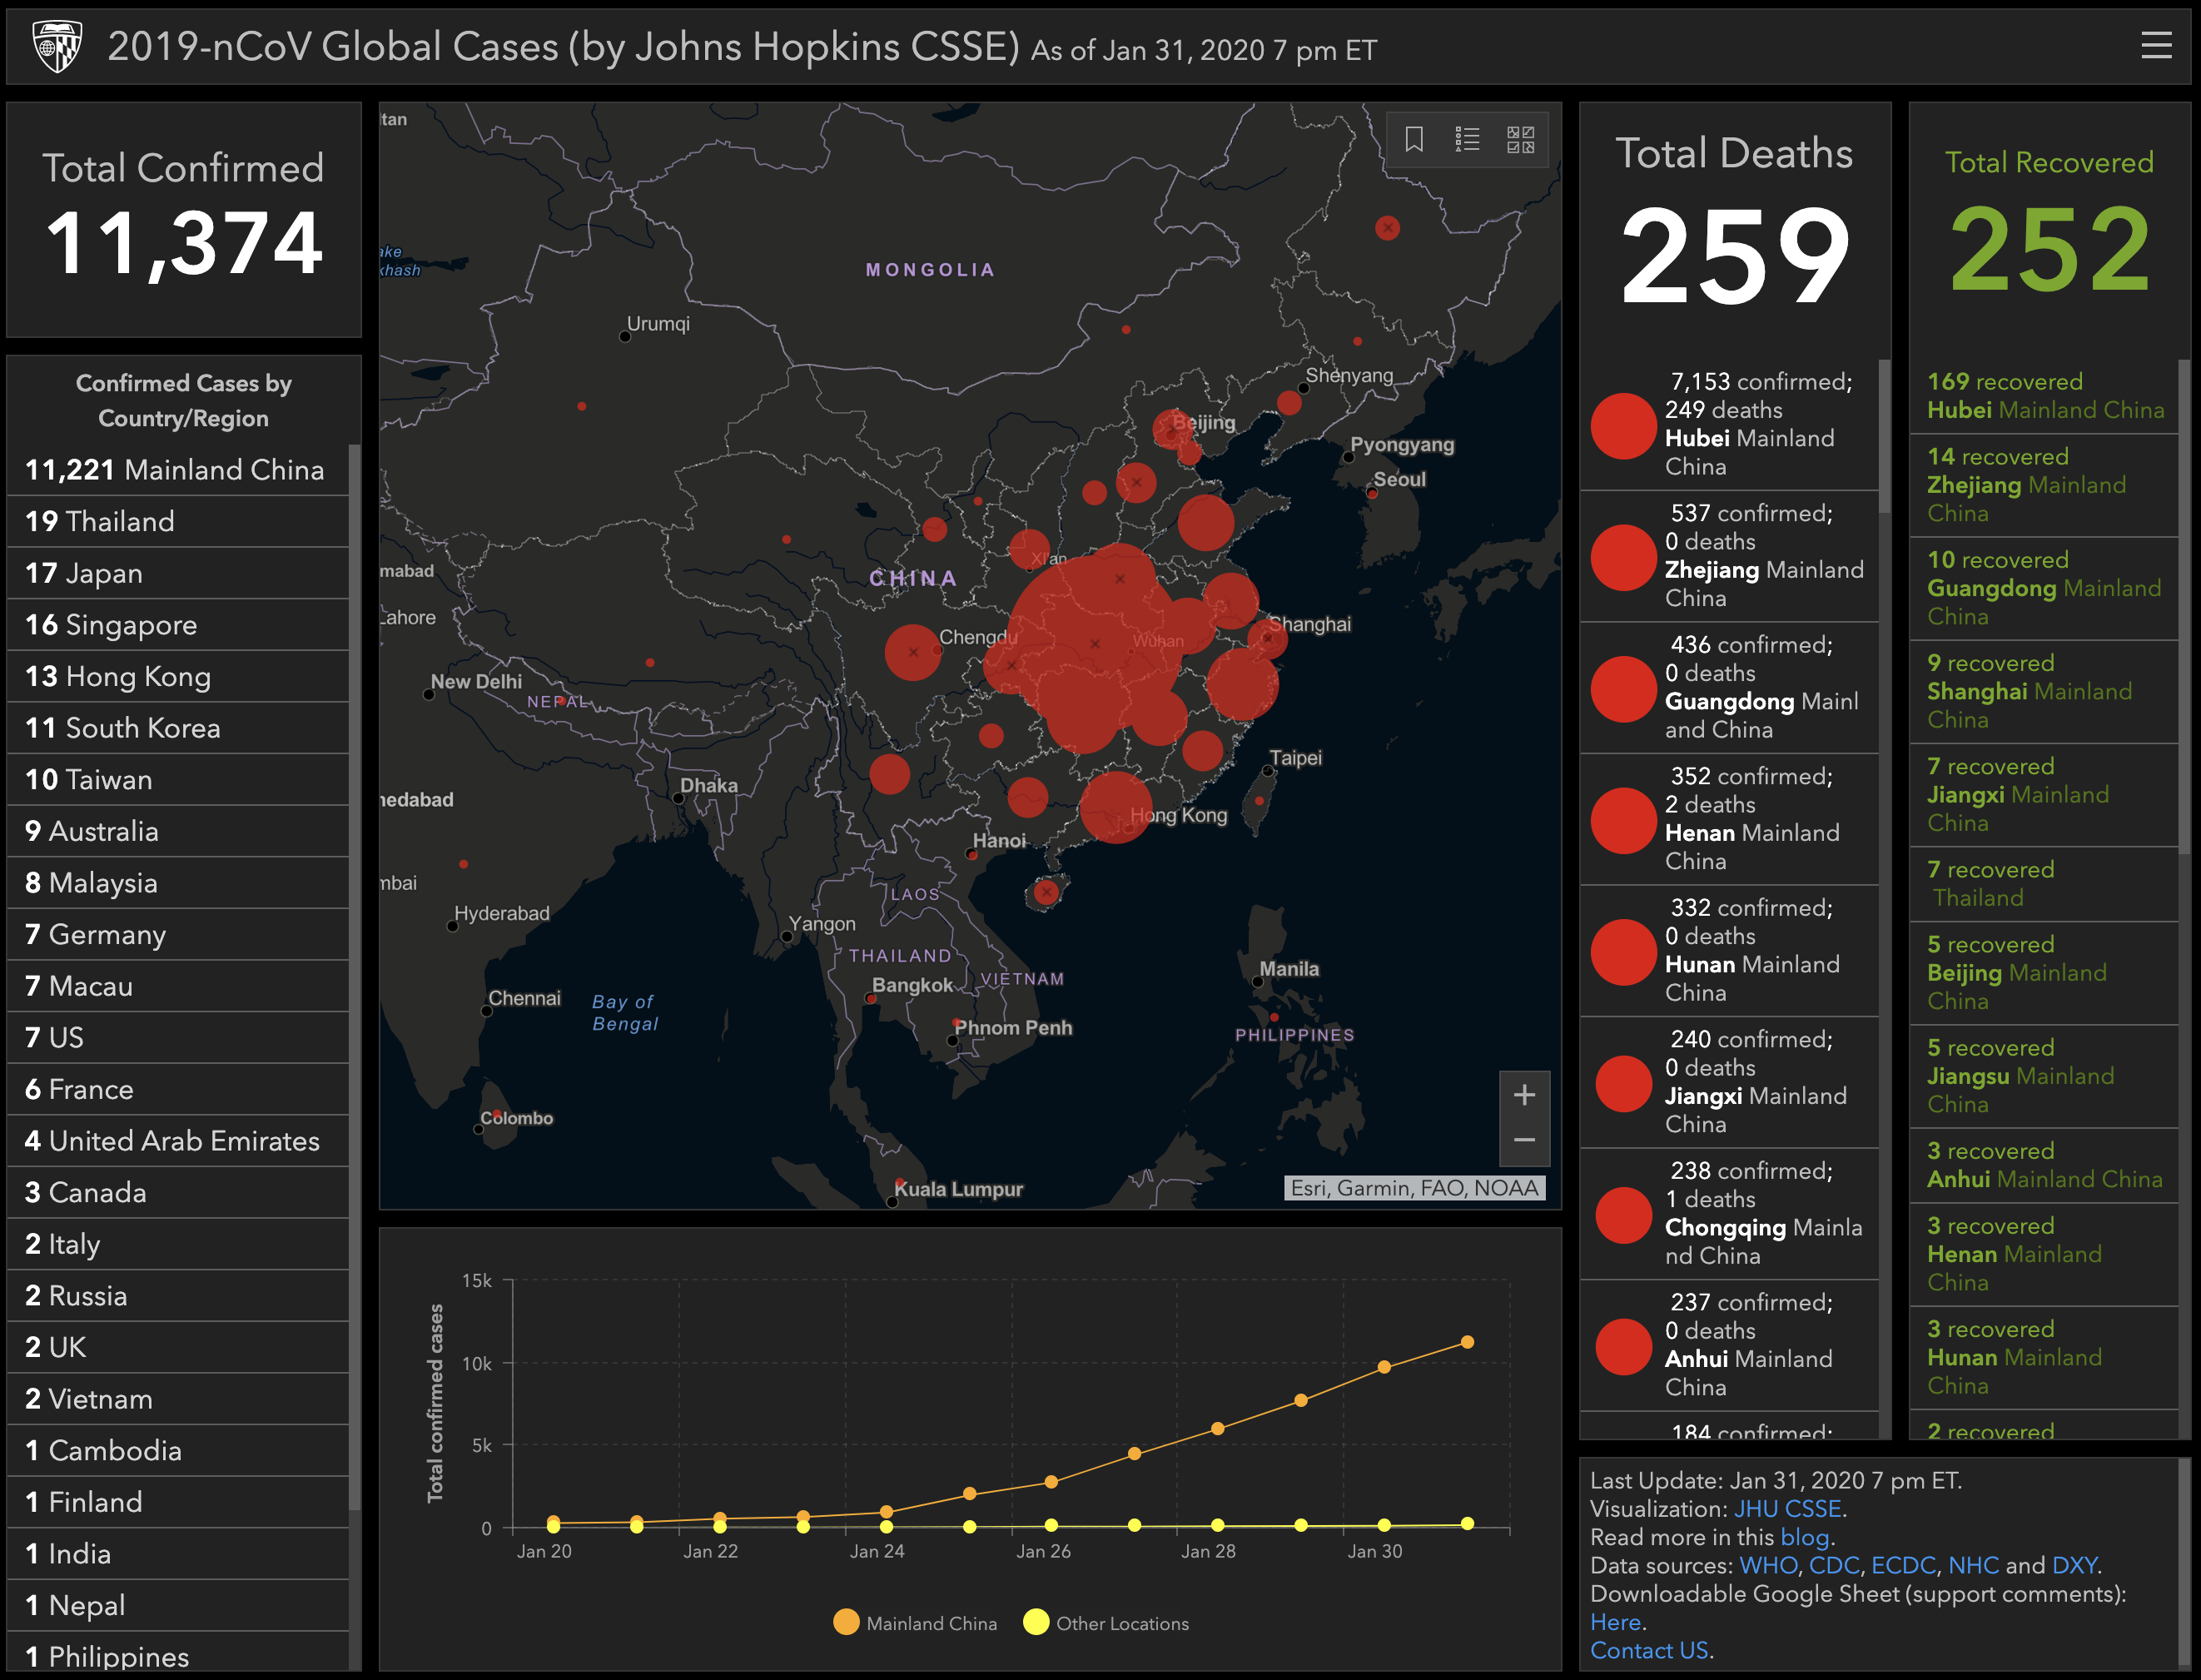Open the map bookmarks icon
This screenshot has width=2201, height=1680.
[1414, 139]
